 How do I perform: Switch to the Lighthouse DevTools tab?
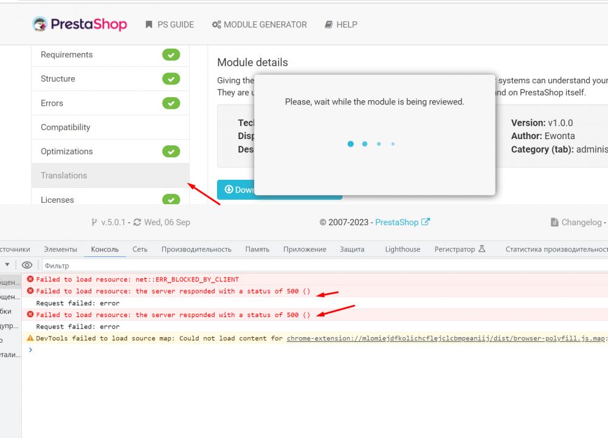coord(402,250)
